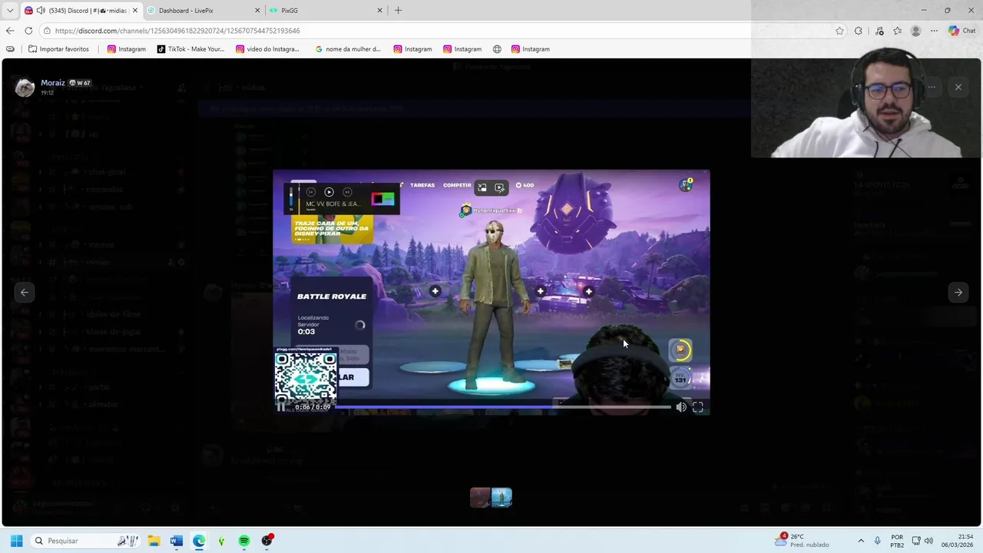Open the TikTok - Make Your... bookmark

click(x=190, y=49)
